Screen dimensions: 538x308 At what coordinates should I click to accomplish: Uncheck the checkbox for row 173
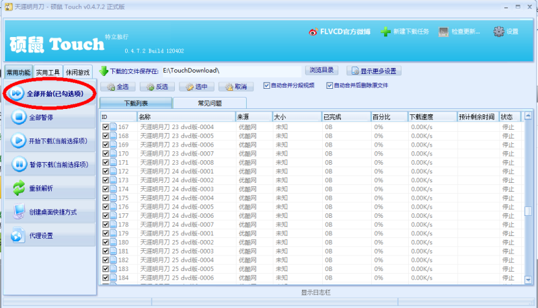(x=106, y=180)
